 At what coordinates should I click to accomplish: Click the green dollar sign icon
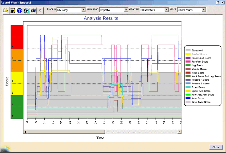point(40,10)
